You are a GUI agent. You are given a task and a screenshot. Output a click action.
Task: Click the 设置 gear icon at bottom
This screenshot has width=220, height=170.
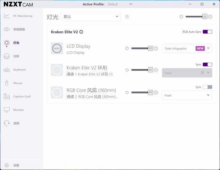pos(7,165)
